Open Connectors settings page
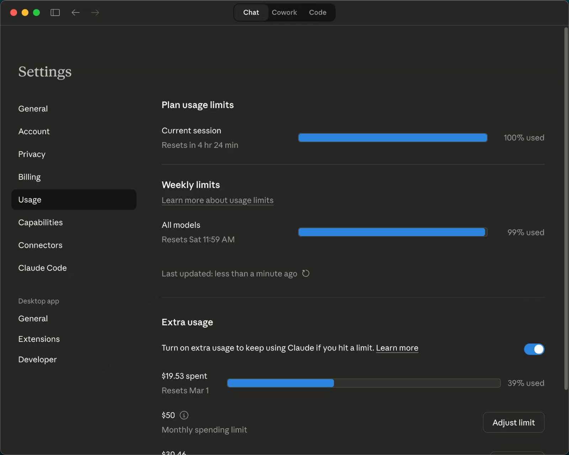The width and height of the screenshot is (569, 455). 40,245
